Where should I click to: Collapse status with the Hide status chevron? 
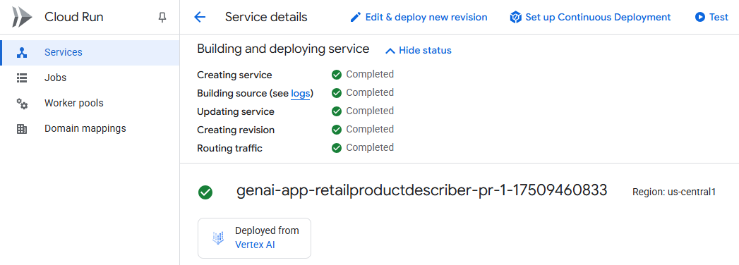(390, 50)
